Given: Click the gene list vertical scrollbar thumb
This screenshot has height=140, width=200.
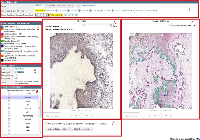Looking at the screenshot, I should click(x=40, y=108).
